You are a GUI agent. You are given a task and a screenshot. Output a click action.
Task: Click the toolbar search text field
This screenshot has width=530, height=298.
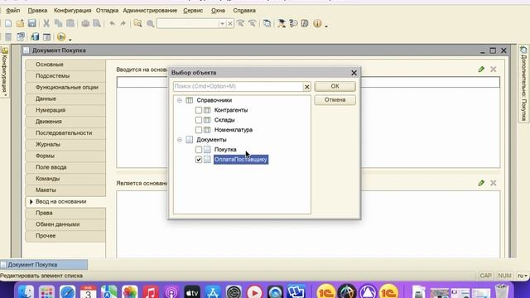point(188,24)
